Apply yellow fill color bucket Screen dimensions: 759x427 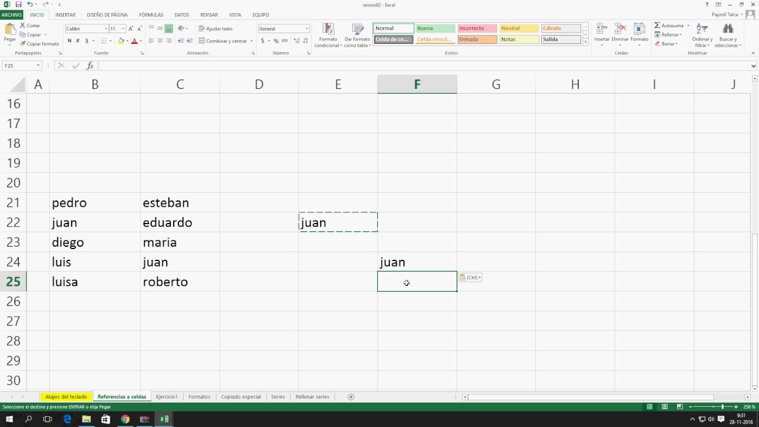pyautogui.click(x=120, y=41)
